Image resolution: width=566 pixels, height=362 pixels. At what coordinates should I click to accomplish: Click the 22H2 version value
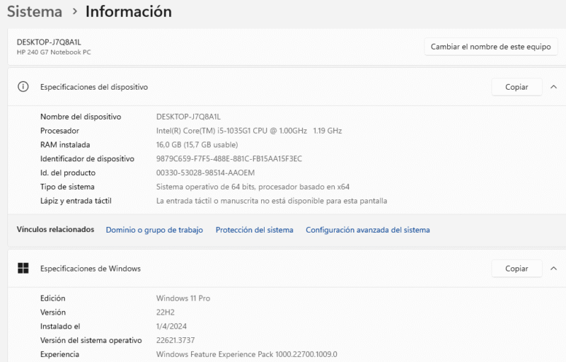[x=166, y=313]
